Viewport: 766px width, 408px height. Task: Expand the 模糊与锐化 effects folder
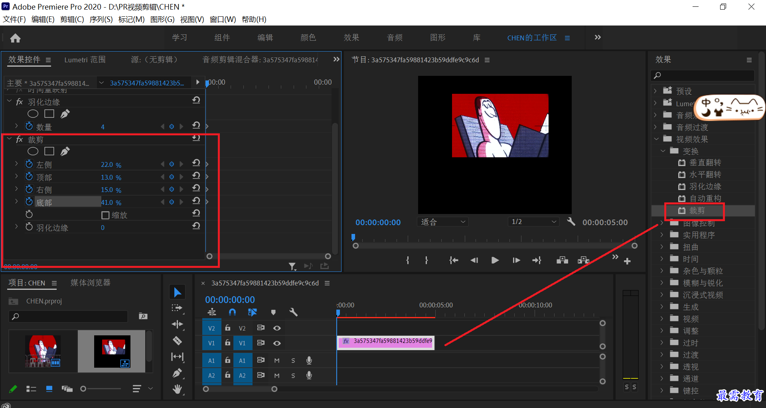[x=662, y=283]
